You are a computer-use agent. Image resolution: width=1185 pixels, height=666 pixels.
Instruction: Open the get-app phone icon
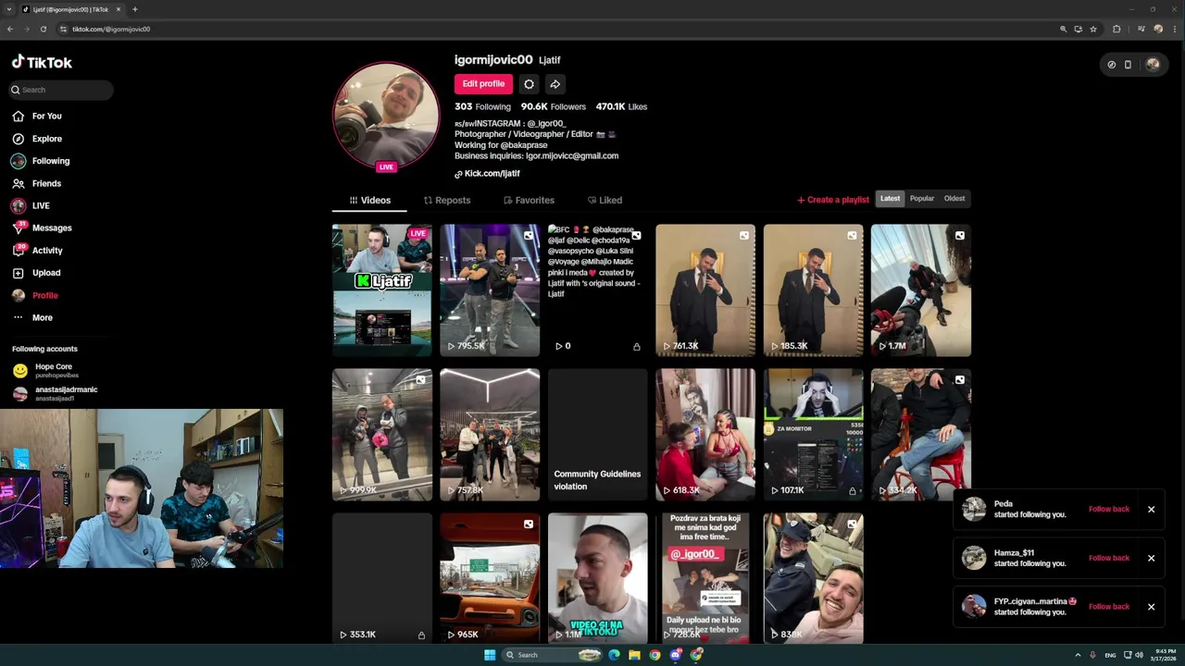coord(1128,65)
